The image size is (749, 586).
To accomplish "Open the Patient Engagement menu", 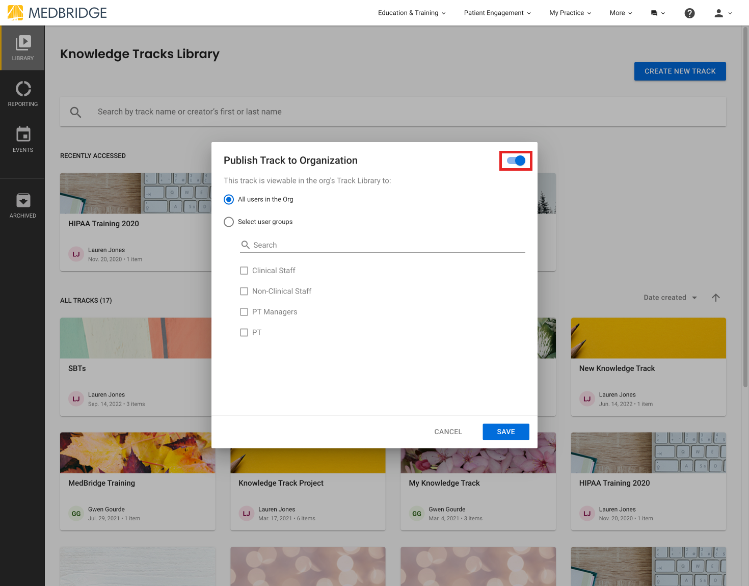I will 496,13.
